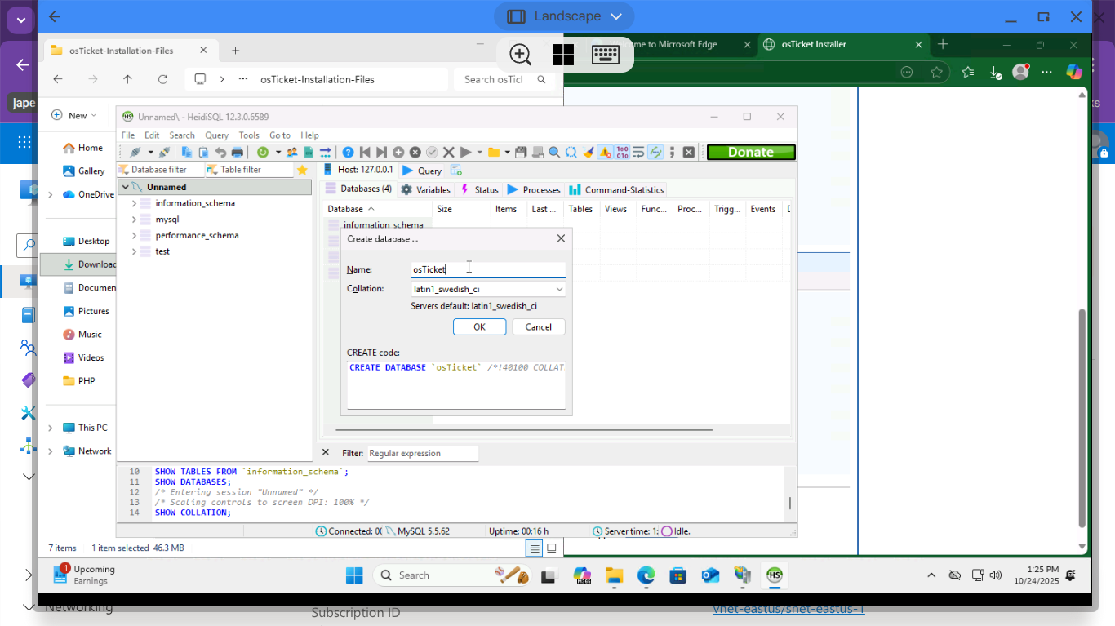Select the osTicket Installer tab in Edge
The width and height of the screenshot is (1115, 626).
tap(844, 44)
